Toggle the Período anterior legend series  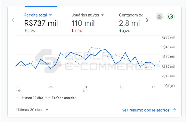[x=61, y=98]
